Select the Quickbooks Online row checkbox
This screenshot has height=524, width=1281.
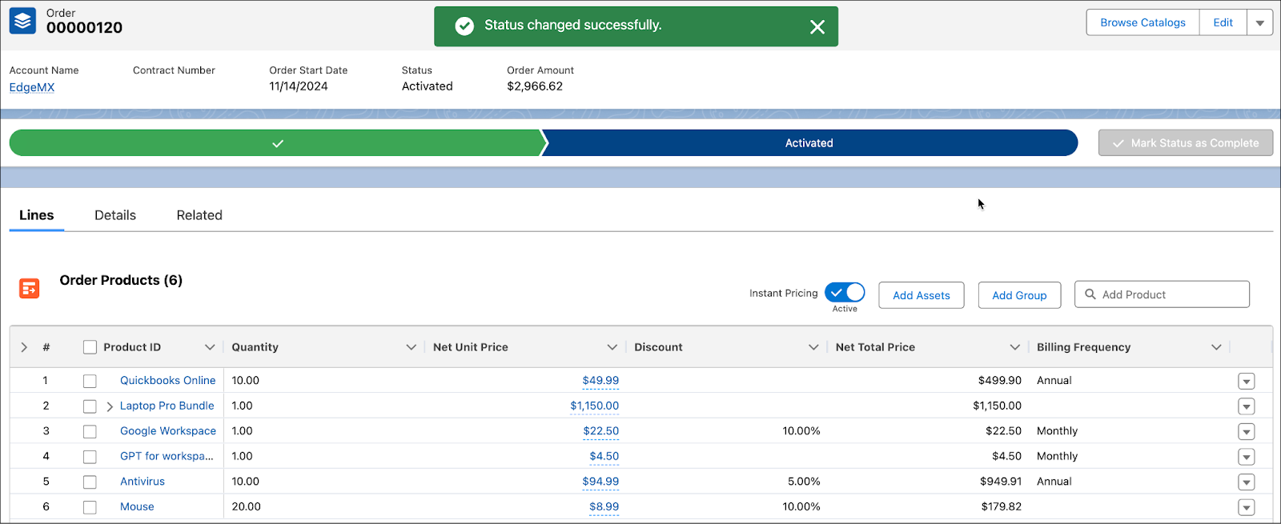tap(90, 382)
